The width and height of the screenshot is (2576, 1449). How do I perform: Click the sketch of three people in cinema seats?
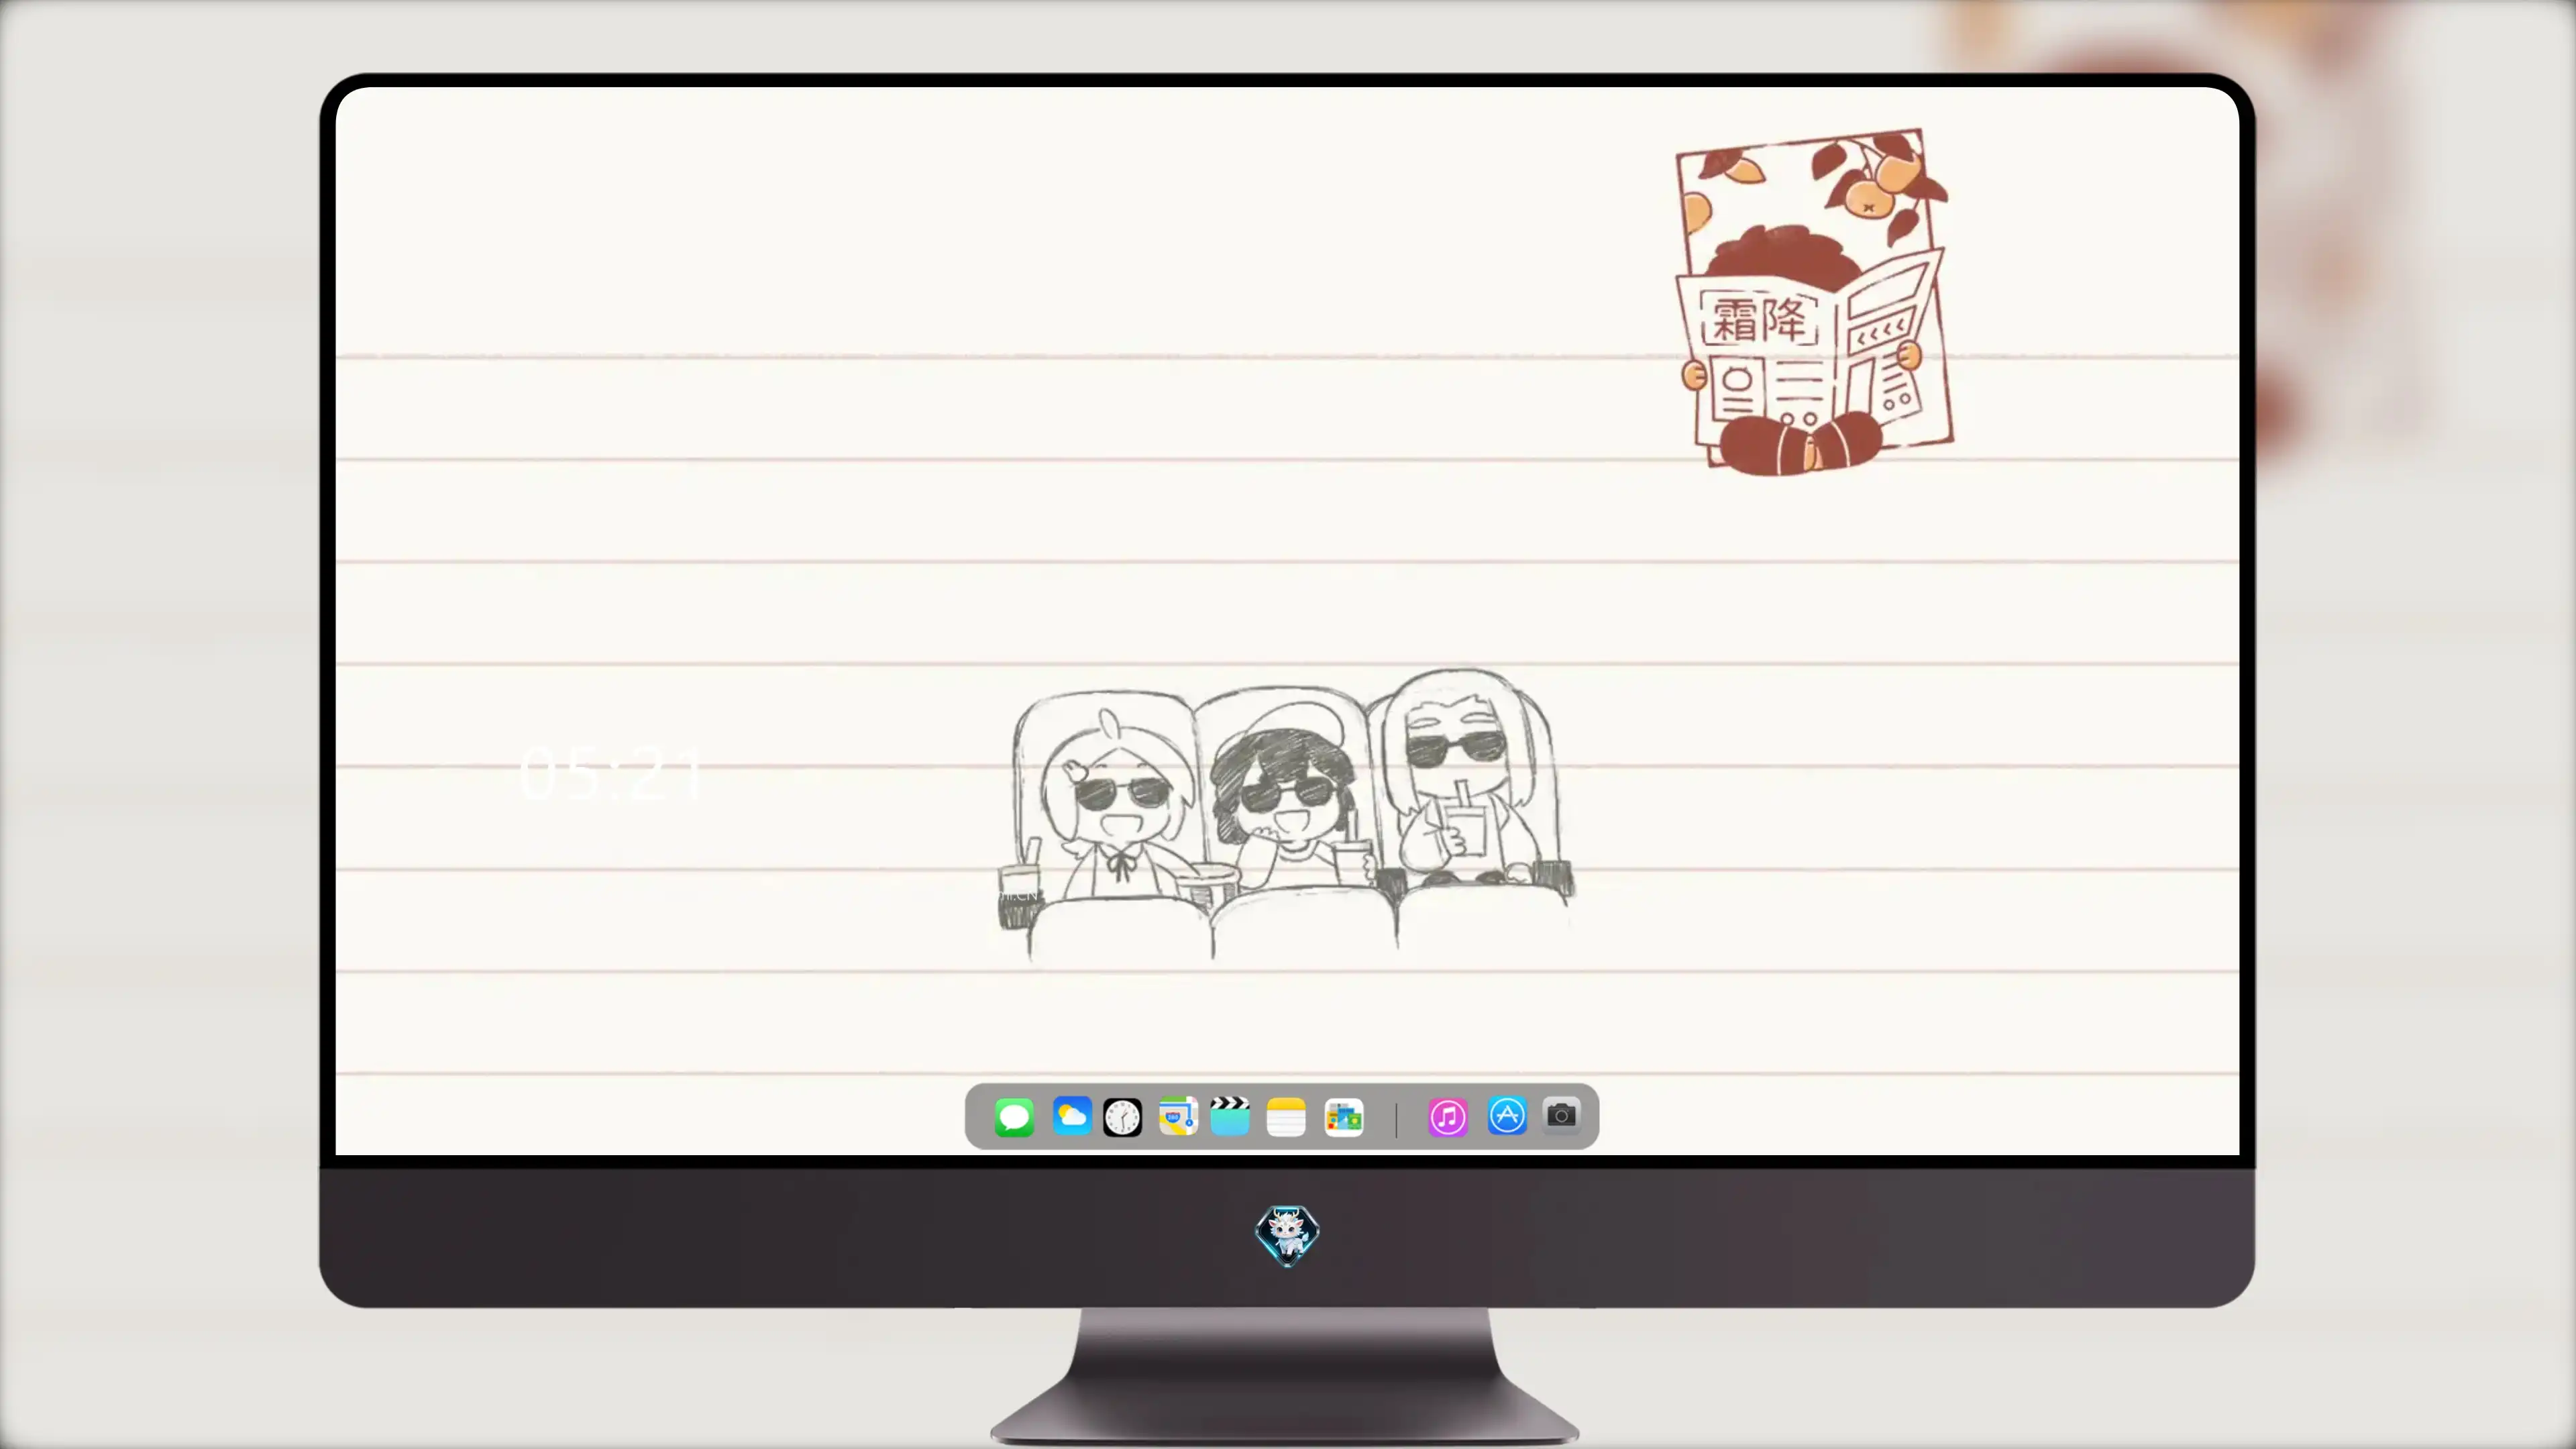(1286, 815)
